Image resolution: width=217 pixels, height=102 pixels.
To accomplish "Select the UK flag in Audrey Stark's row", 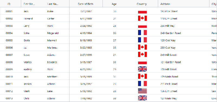I will (142, 69).
